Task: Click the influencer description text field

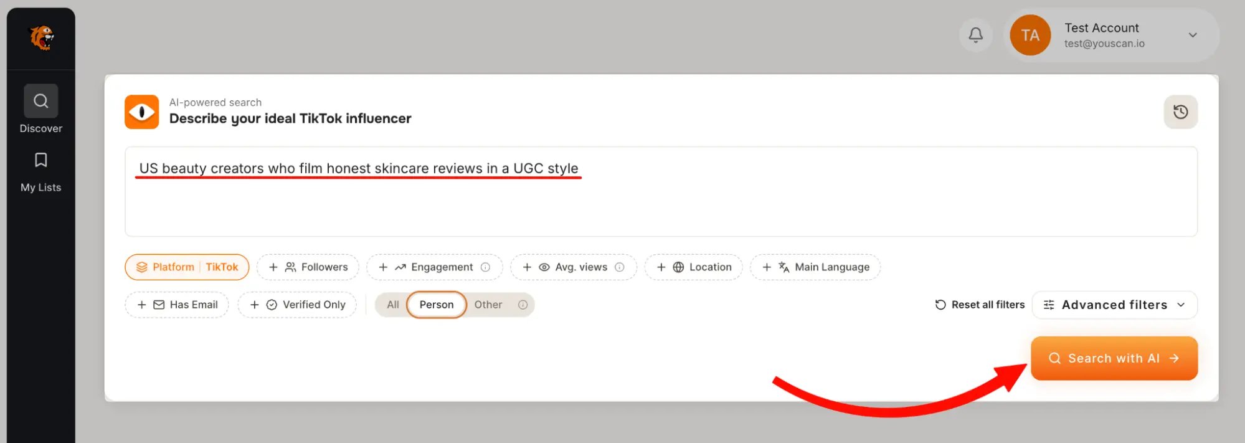Action: [661, 192]
